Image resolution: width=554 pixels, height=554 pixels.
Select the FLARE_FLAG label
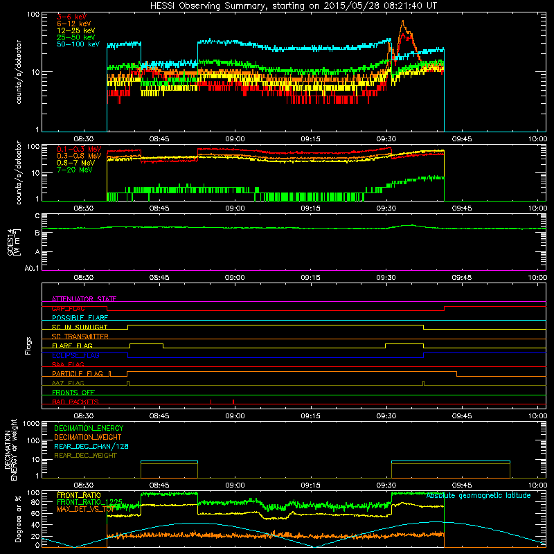(x=72, y=346)
